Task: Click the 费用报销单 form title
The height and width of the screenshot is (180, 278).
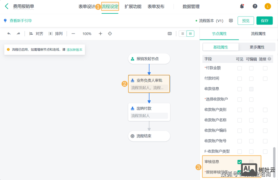Action: pos(23,6)
